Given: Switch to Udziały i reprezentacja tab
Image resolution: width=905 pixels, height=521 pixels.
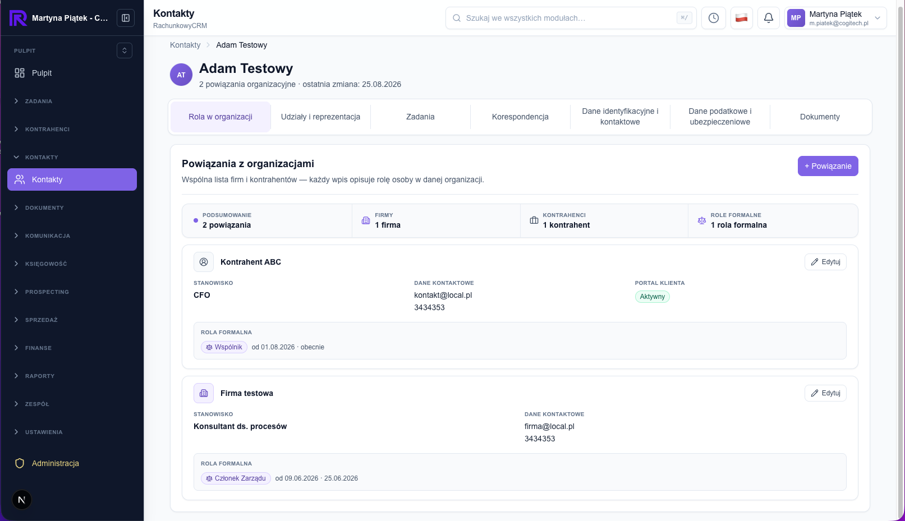Looking at the screenshot, I should pyautogui.click(x=320, y=117).
